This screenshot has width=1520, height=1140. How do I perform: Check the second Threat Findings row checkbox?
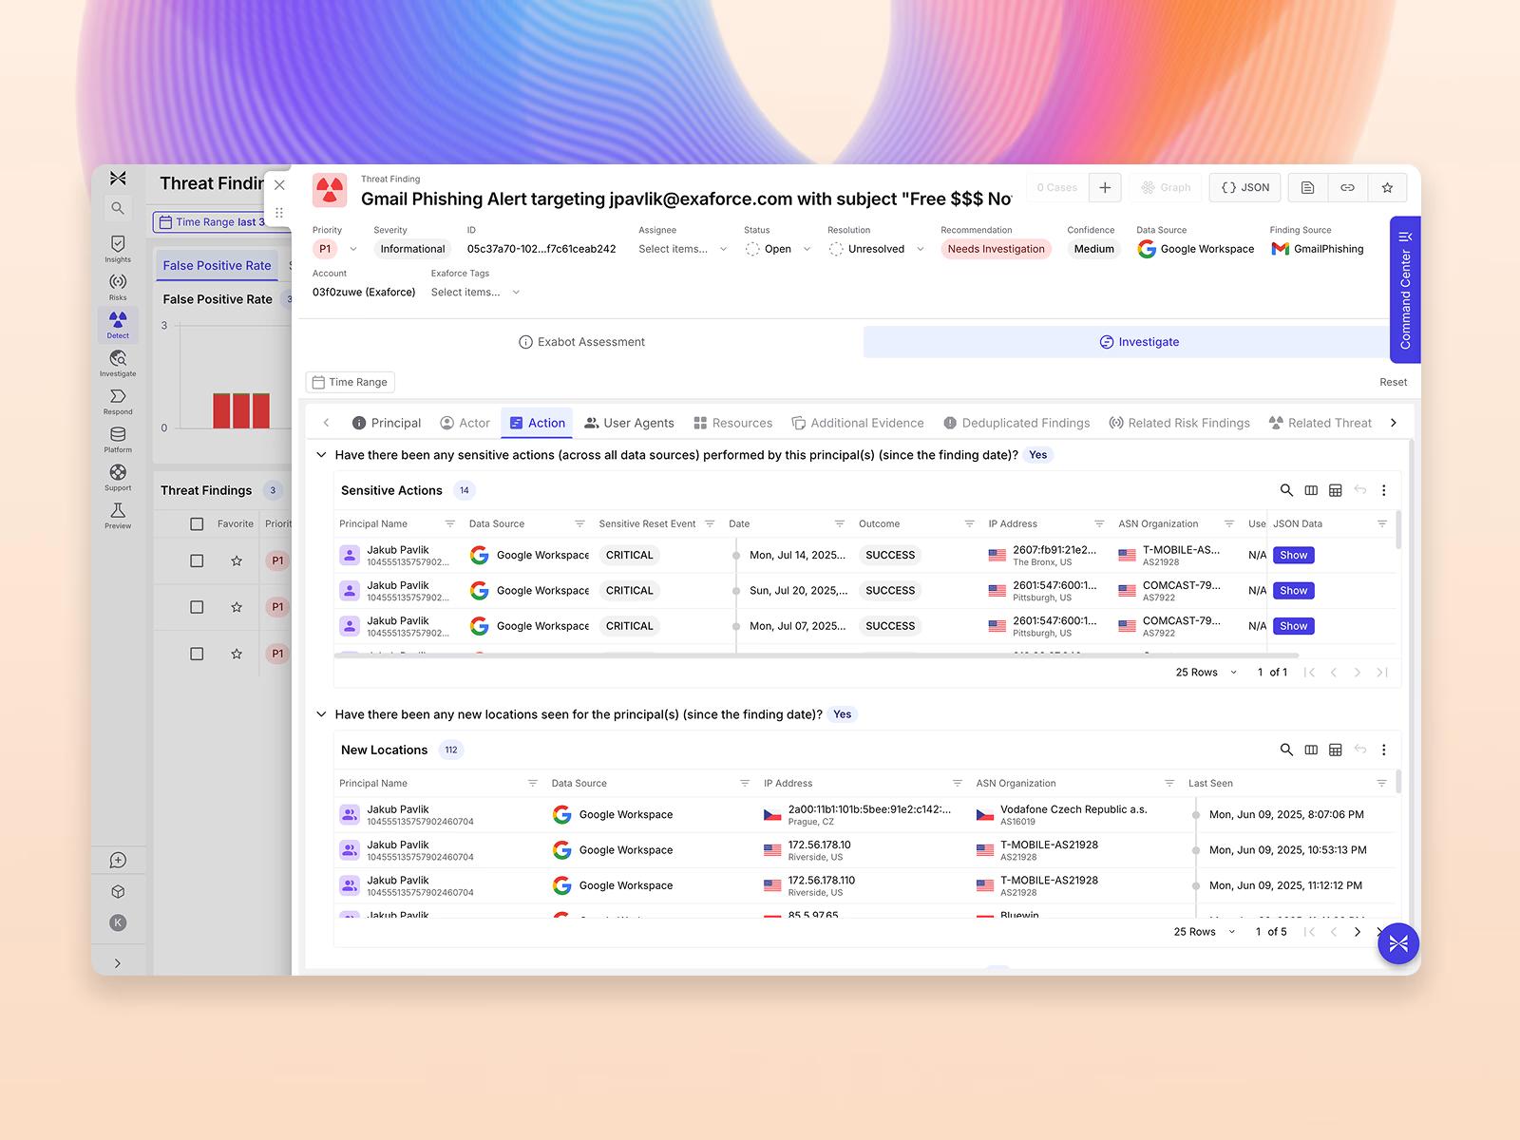coord(197,607)
